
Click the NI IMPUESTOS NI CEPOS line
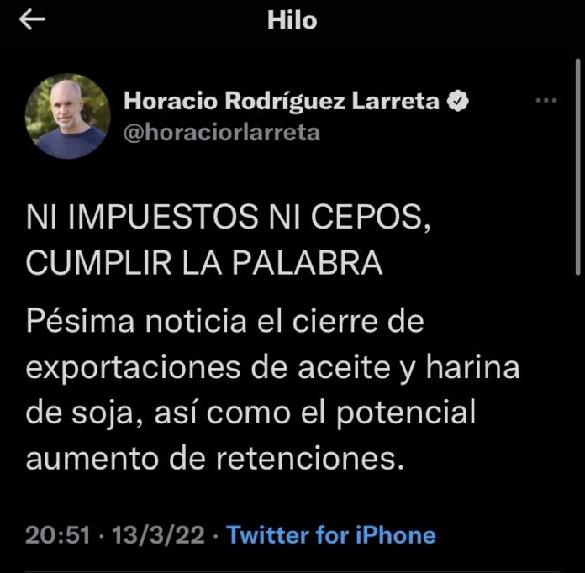228,218
